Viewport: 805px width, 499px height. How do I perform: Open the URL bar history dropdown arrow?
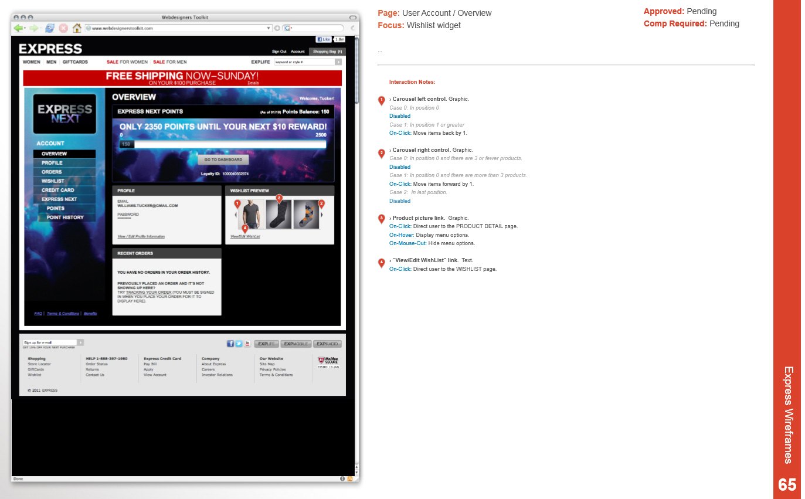point(269,28)
